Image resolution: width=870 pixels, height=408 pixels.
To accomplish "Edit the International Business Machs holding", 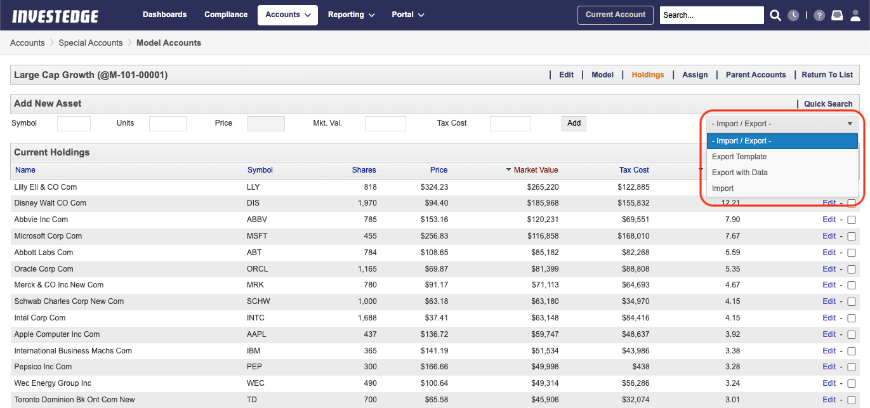I will click(829, 351).
